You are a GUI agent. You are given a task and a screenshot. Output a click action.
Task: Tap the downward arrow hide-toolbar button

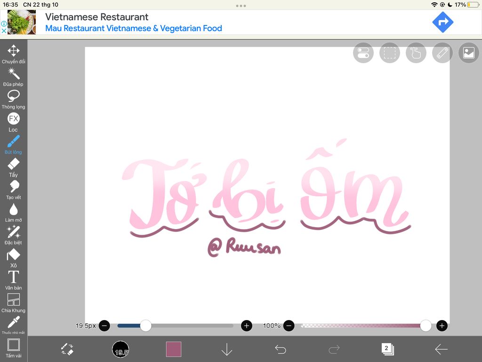pos(227,349)
